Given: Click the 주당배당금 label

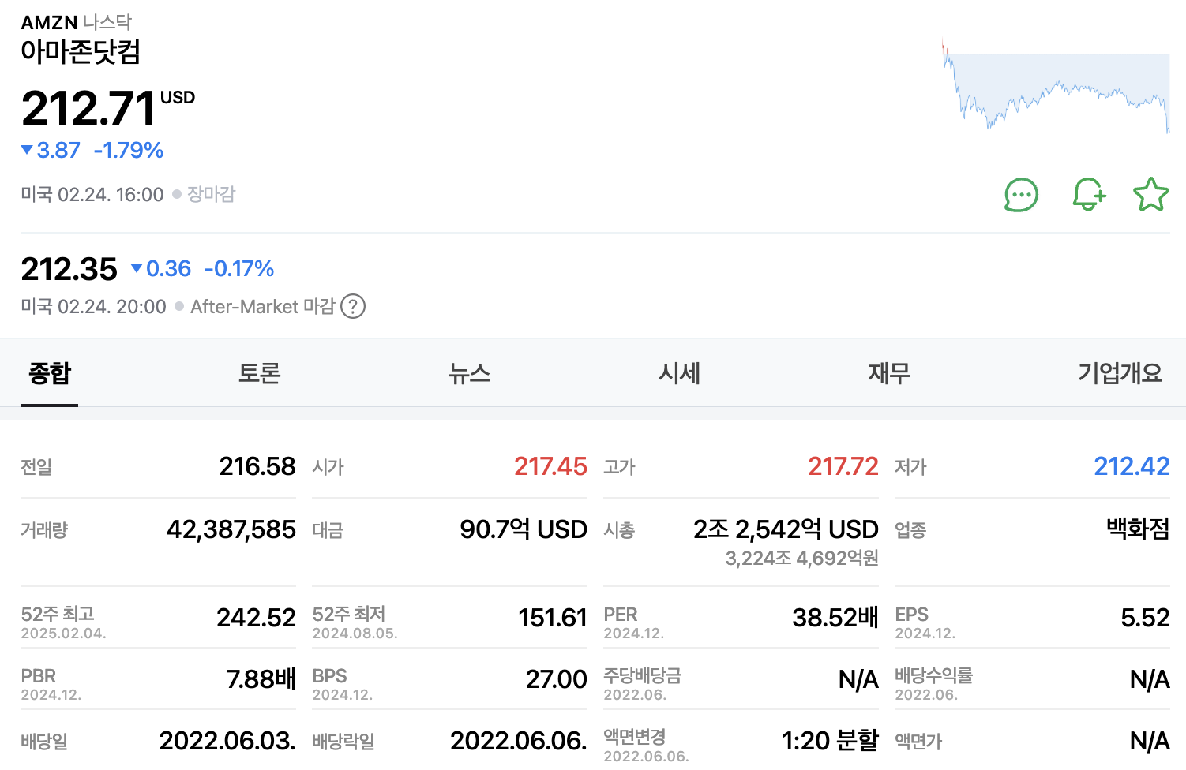Looking at the screenshot, I should (x=643, y=676).
